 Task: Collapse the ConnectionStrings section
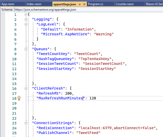coord(26,123)
